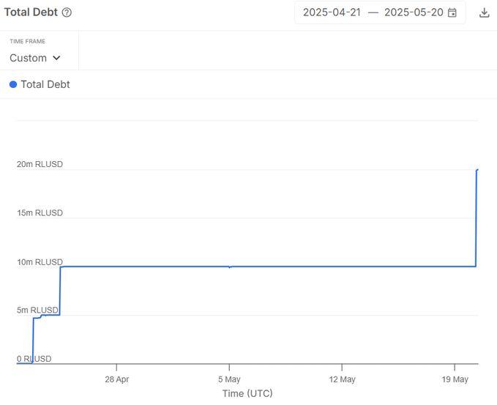Screen dimensions: 497x405
Task: Select the start date 2025-04-21 field
Action: [332, 12]
